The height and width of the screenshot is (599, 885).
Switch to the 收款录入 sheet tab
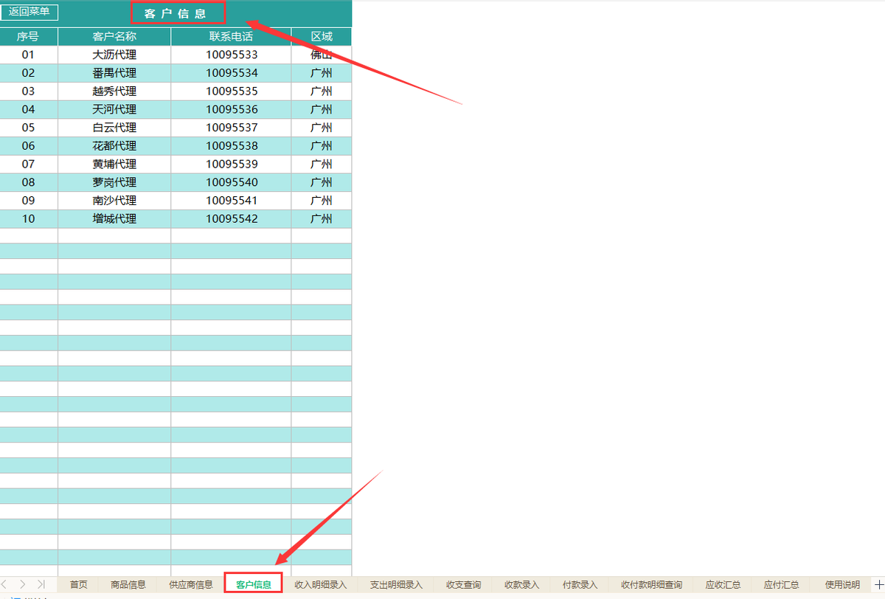521,584
